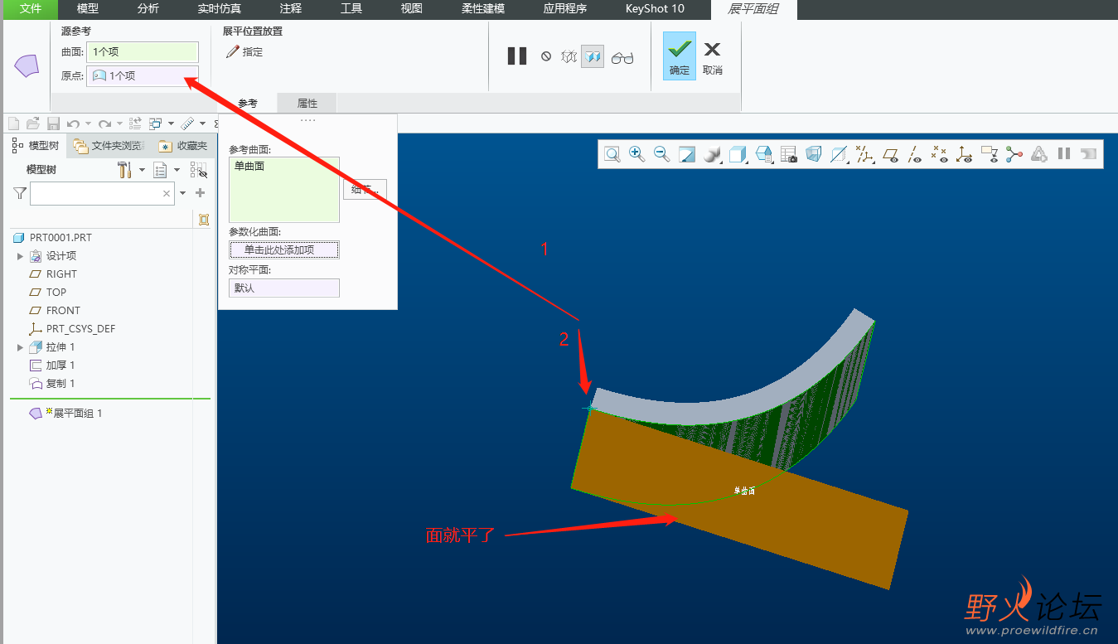Click the greyed simulation triangle icon

click(1039, 153)
